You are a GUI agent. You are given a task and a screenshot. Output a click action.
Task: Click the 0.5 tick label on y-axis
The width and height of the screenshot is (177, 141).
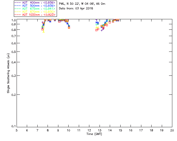(x=13, y=52)
